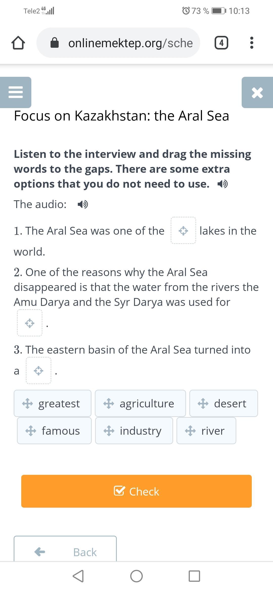Open the hamburger sidebar menu

16,92
